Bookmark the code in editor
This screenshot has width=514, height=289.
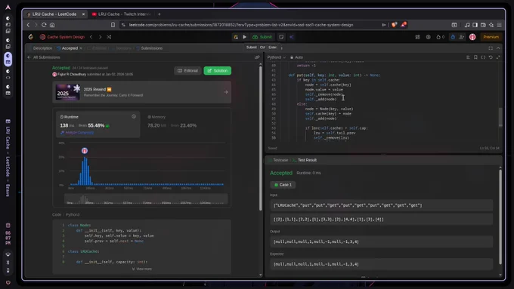(x=475, y=57)
